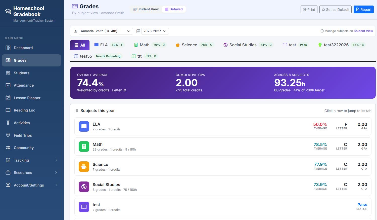Viewport: 377px width, 220px height.
Task: Open the Amanda Smith student dropdown
Action: tap(106, 31)
